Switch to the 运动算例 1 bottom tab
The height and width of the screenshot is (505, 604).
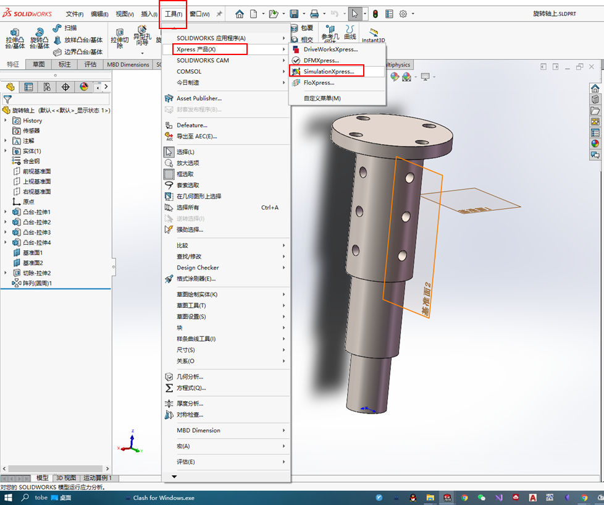point(98,478)
